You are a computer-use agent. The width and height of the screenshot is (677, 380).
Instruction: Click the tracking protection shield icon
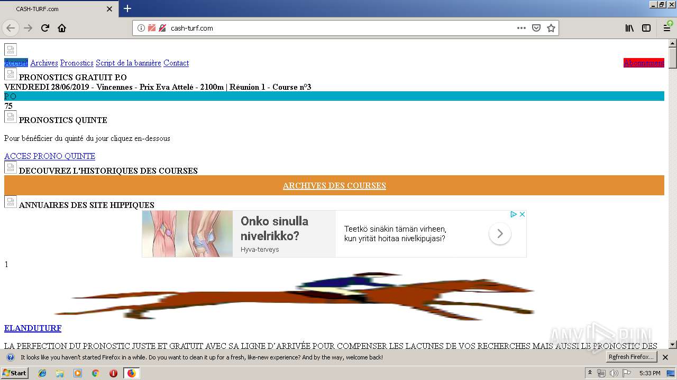coord(152,28)
